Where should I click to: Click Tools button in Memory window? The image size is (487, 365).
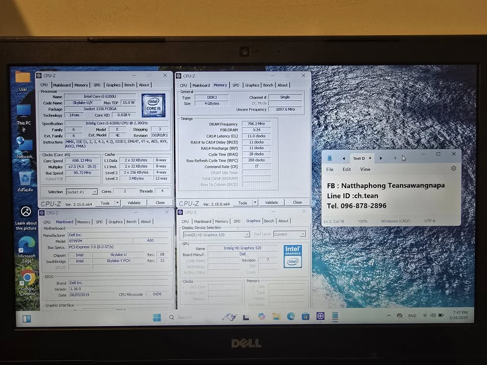coord(242,203)
